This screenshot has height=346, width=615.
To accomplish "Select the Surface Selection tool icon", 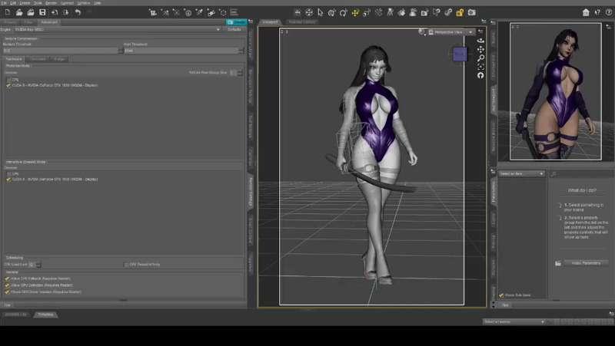I will (401, 12).
